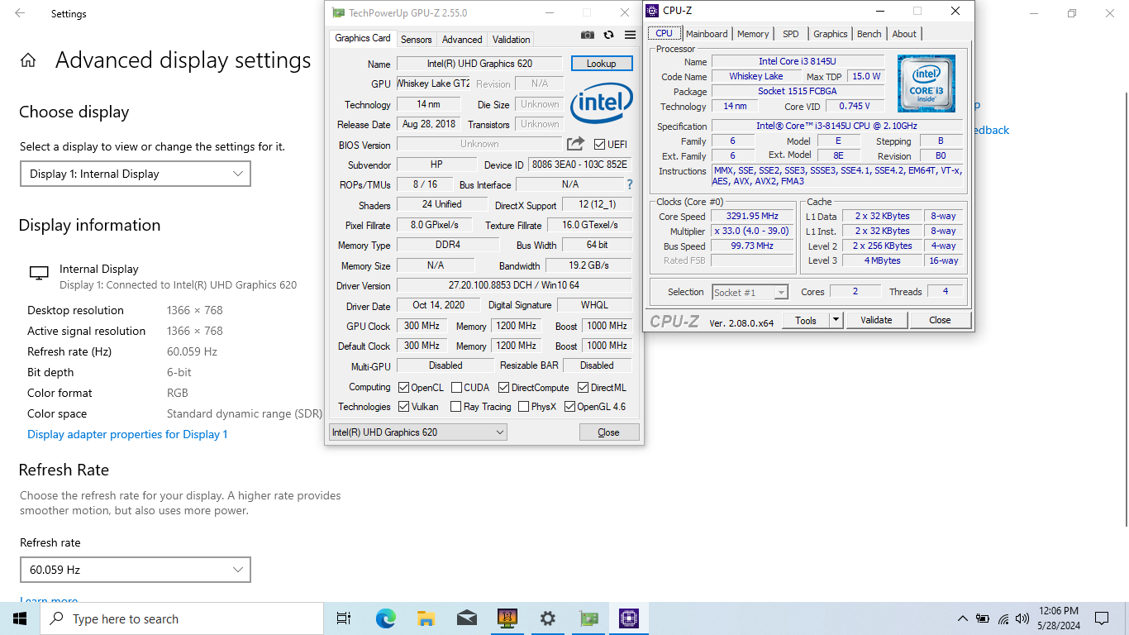The height and width of the screenshot is (635, 1129).
Task: Open Display adapter properties for Display 1 link
Action: coord(127,434)
